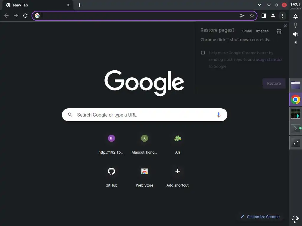
Task: Go back using the back arrow
Action: pos(6,16)
